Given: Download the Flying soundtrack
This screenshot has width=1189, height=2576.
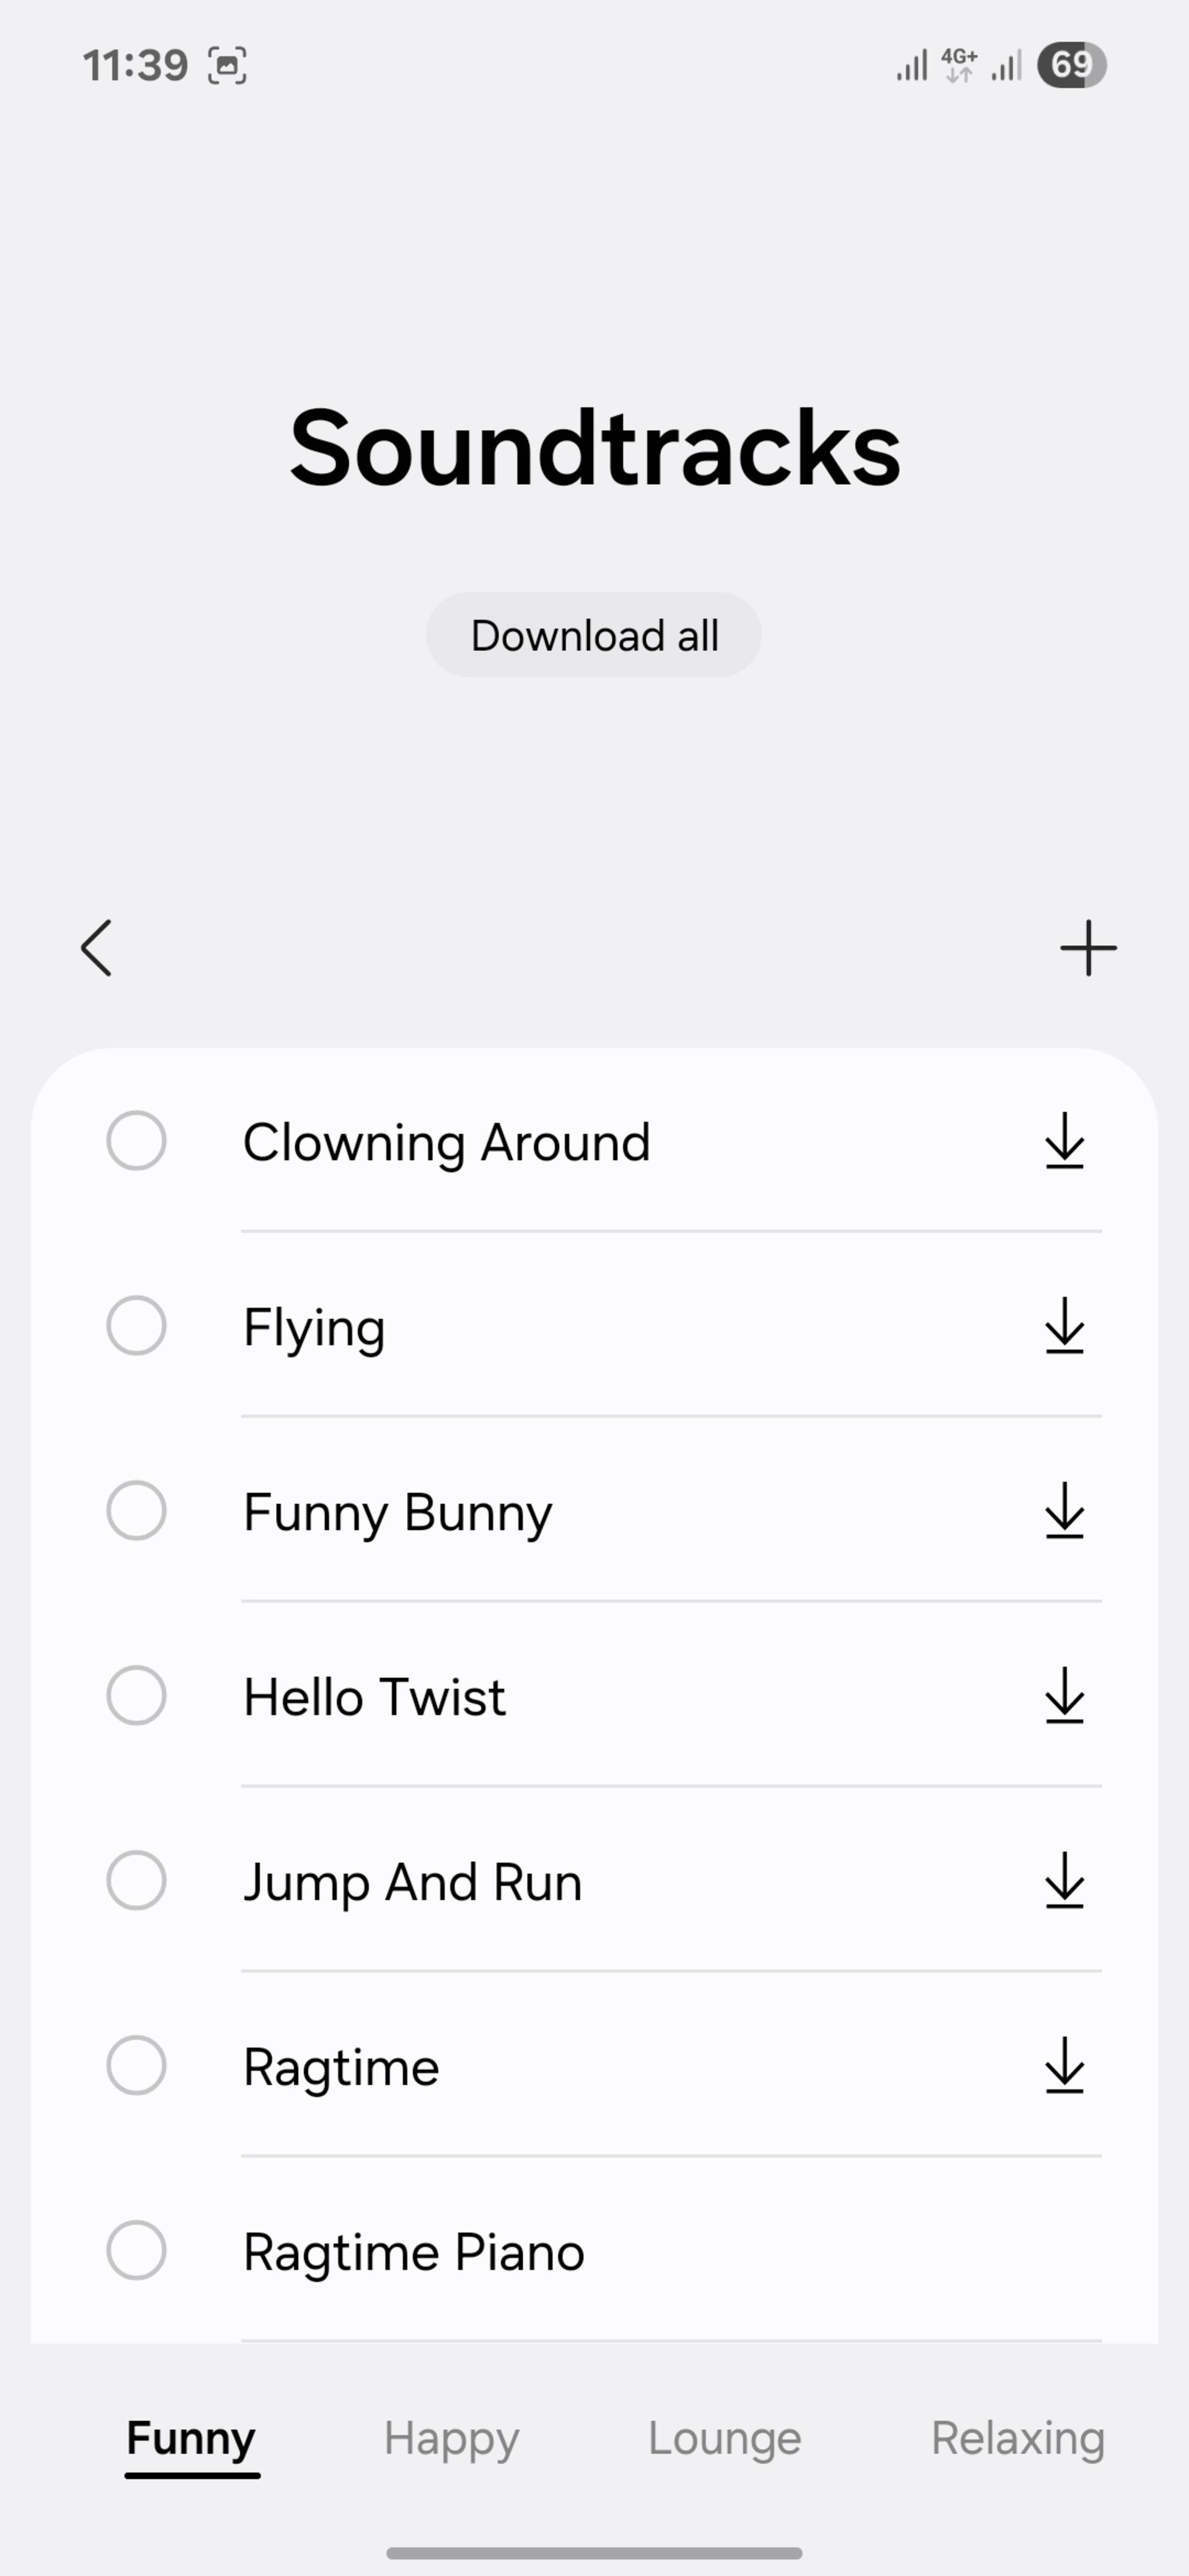Looking at the screenshot, I should click(1064, 1325).
